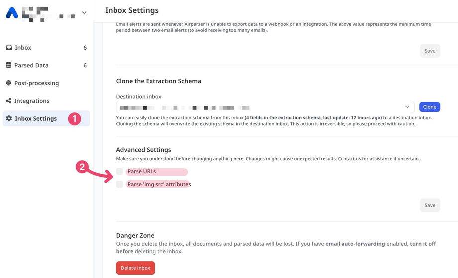458x278 pixels.
Task: Click the Inbox count badge
Action: 85,48
